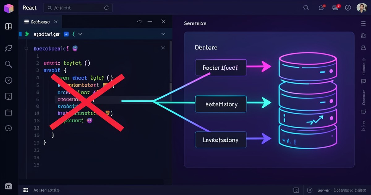Click the card-shaped icon with red badge
The width and height of the screenshot is (371, 195).
point(336,8)
